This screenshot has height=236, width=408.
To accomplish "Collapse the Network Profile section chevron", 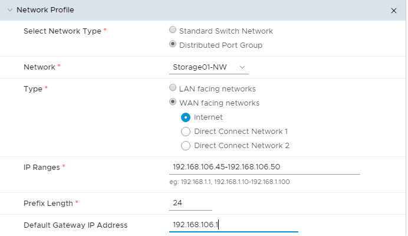I will [x=9, y=10].
